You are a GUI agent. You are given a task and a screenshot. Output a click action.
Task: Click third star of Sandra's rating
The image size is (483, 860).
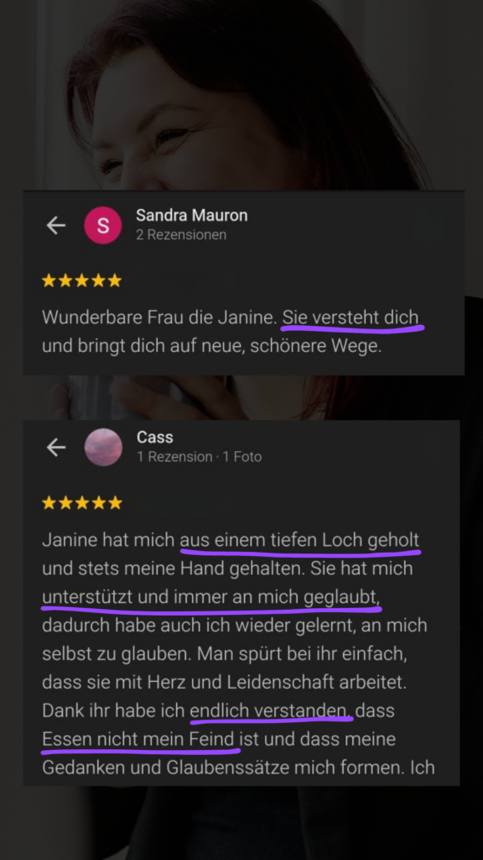click(82, 281)
